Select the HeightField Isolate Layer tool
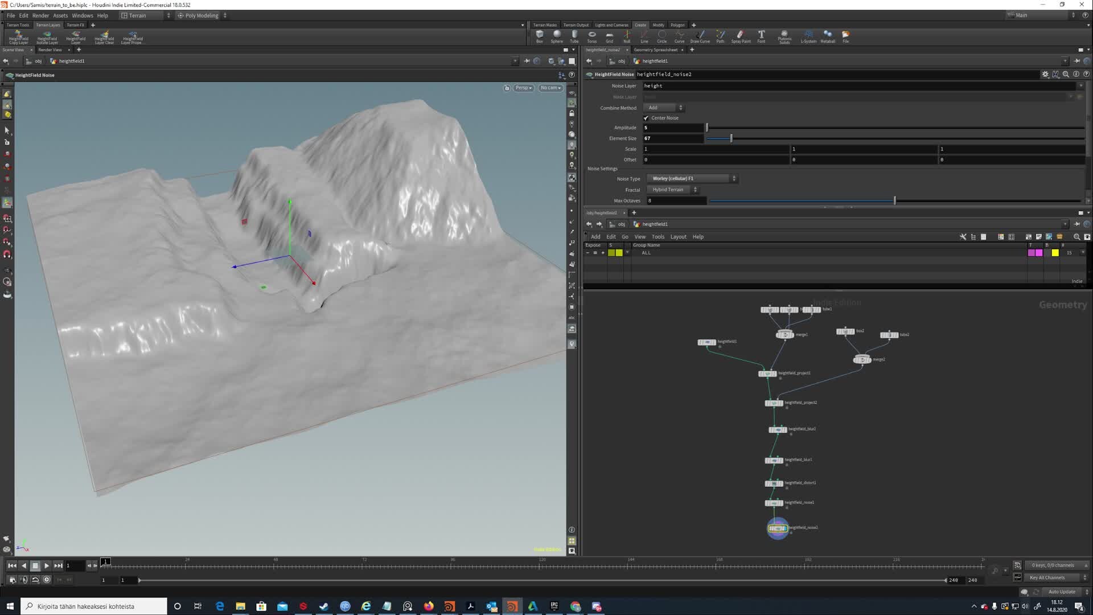Screen dimensions: 1093x615 click(x=47, y=36)
